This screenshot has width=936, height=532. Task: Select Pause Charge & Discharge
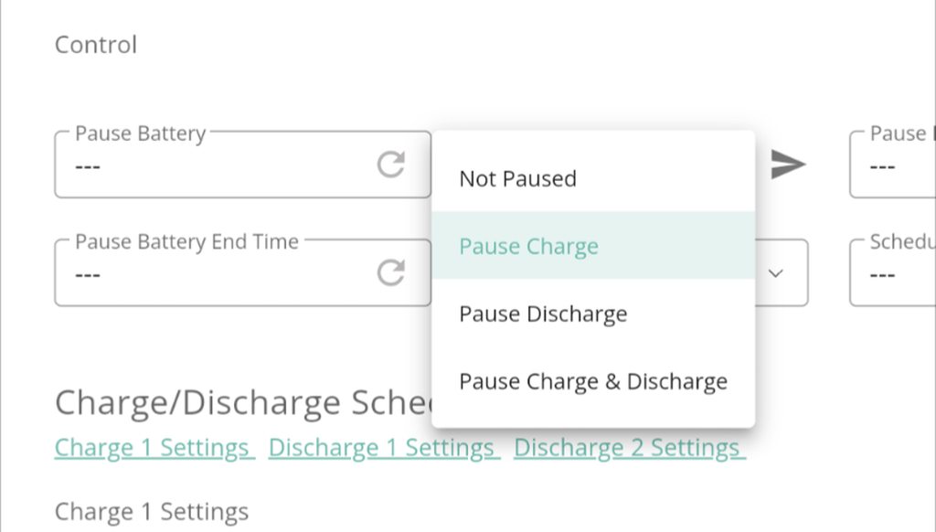(x=593, y=381)
